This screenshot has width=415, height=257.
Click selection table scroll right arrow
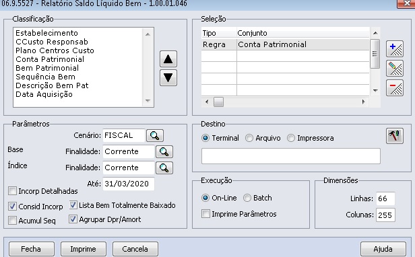(x=364, y=102)
